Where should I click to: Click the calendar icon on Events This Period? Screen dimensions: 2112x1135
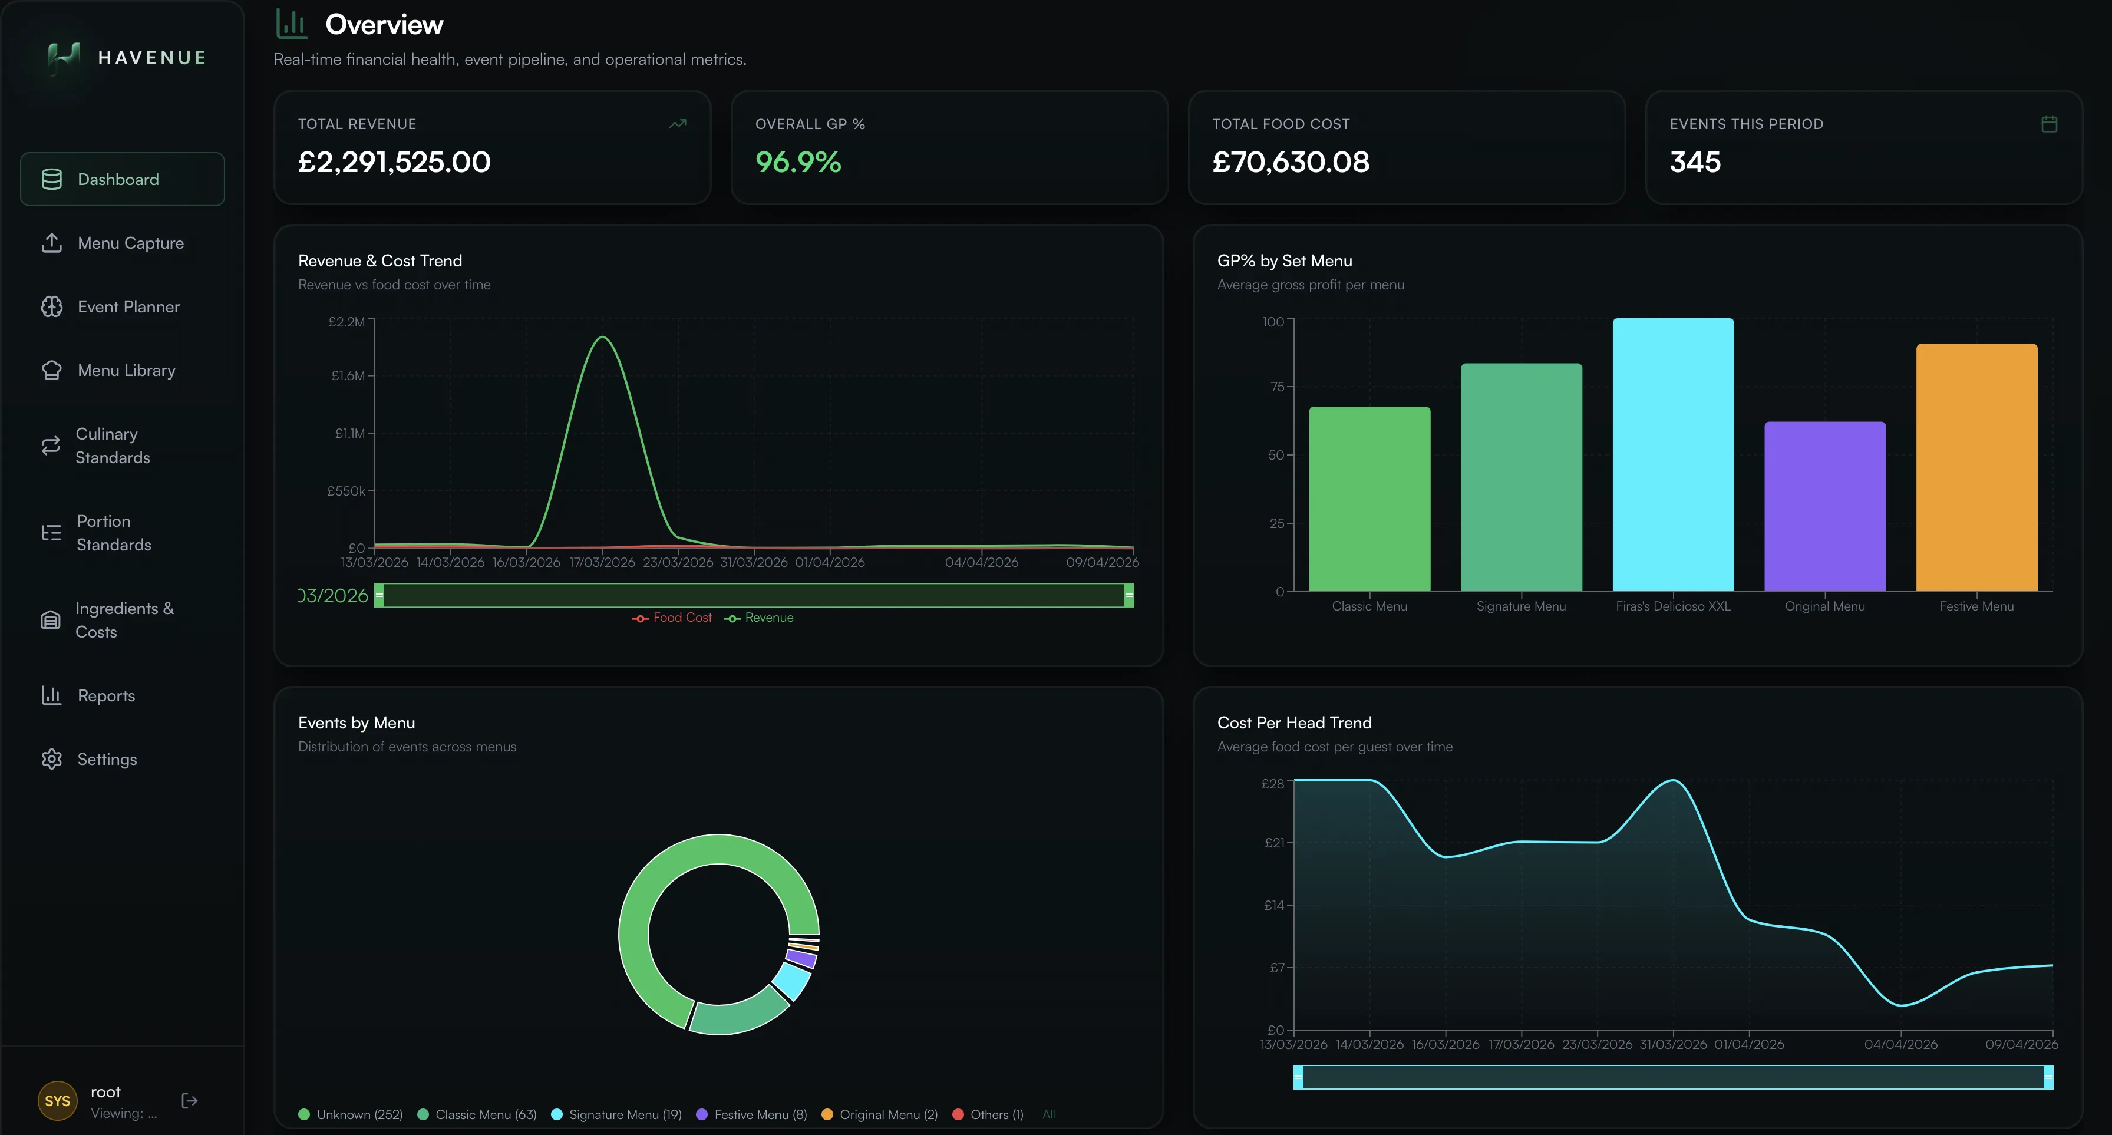pyautogui.click(x=2049, y=124)
